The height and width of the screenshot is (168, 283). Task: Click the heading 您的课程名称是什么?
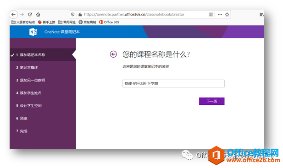156,54
